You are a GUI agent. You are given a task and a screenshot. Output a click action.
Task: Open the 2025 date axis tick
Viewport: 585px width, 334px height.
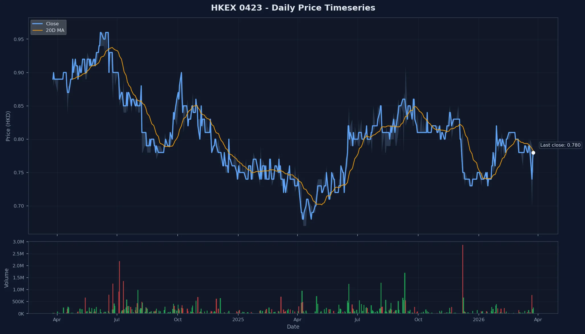tap(238, 320)
